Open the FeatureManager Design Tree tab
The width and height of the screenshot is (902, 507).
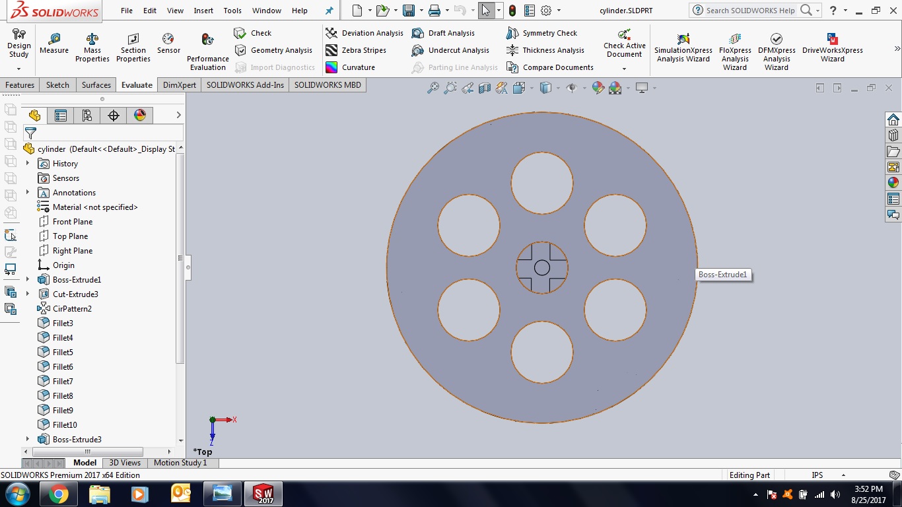click(x=34, y=116)
